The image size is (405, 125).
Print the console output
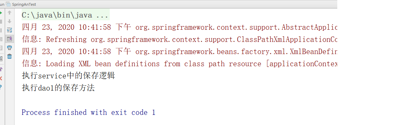(x=9, y=47)
